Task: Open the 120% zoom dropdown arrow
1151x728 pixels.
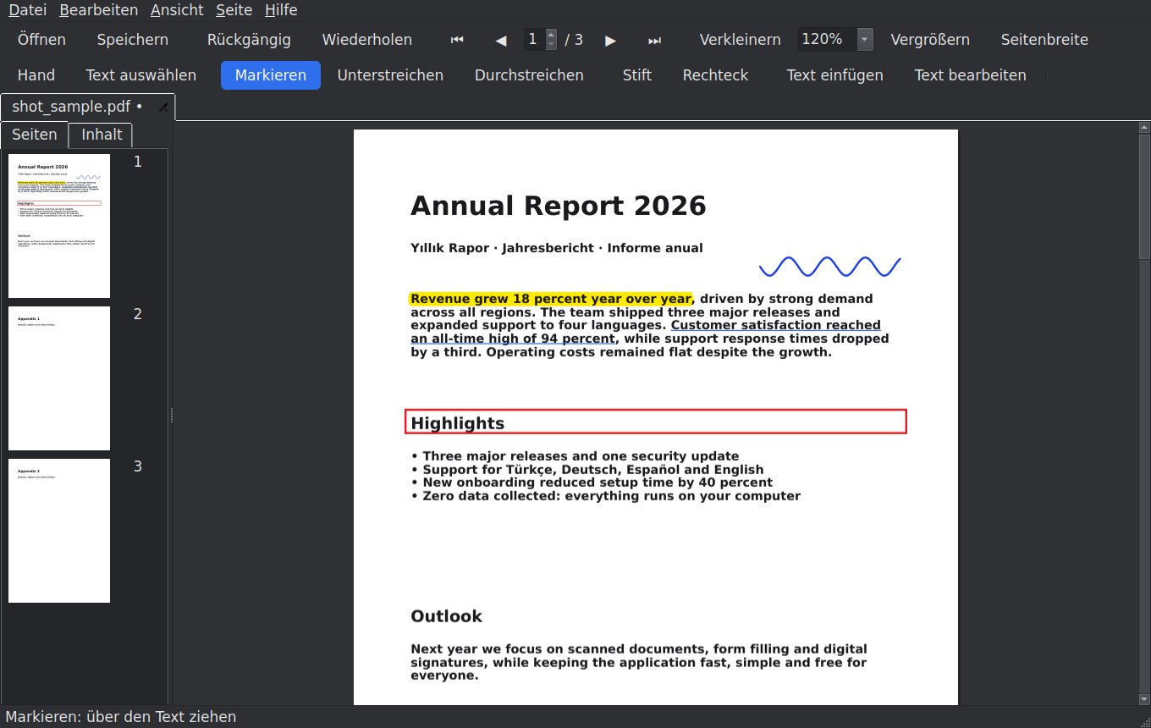Action: [x=865, y=40]
